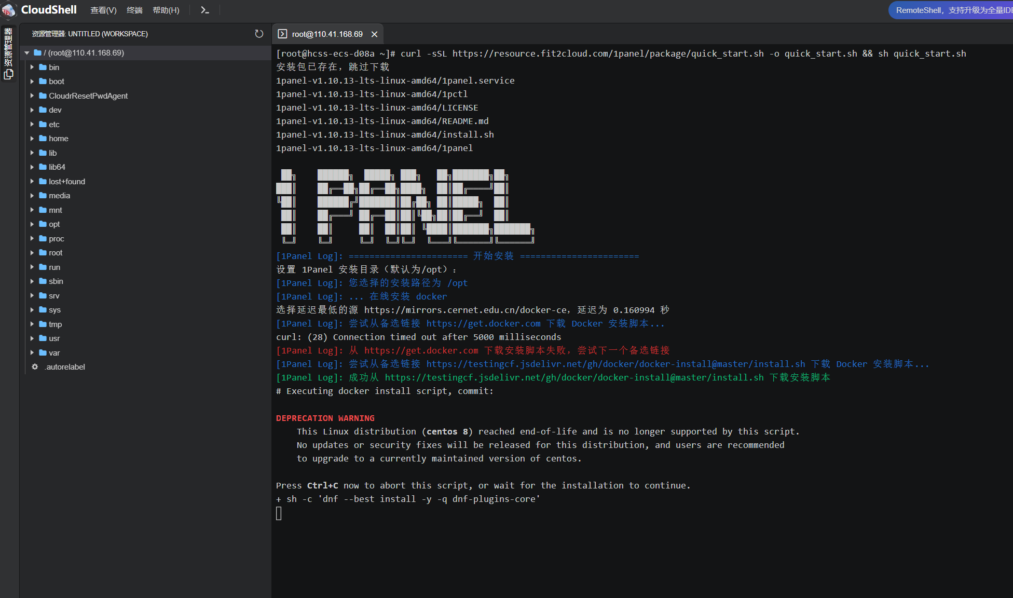Click the sbin folder icon

(x=43, y=281)
